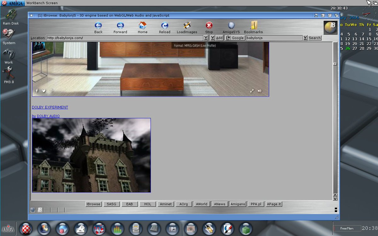Open the AWorld fastlink button
378x236 pixels.
tap(202, 204)
